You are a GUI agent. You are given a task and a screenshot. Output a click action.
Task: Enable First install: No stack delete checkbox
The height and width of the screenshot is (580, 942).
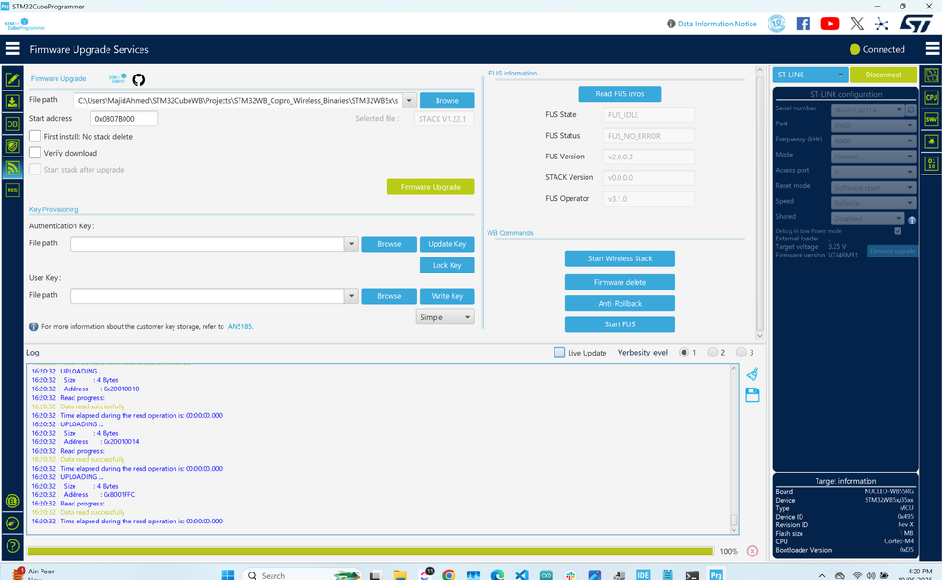click(x=36, y=136)
